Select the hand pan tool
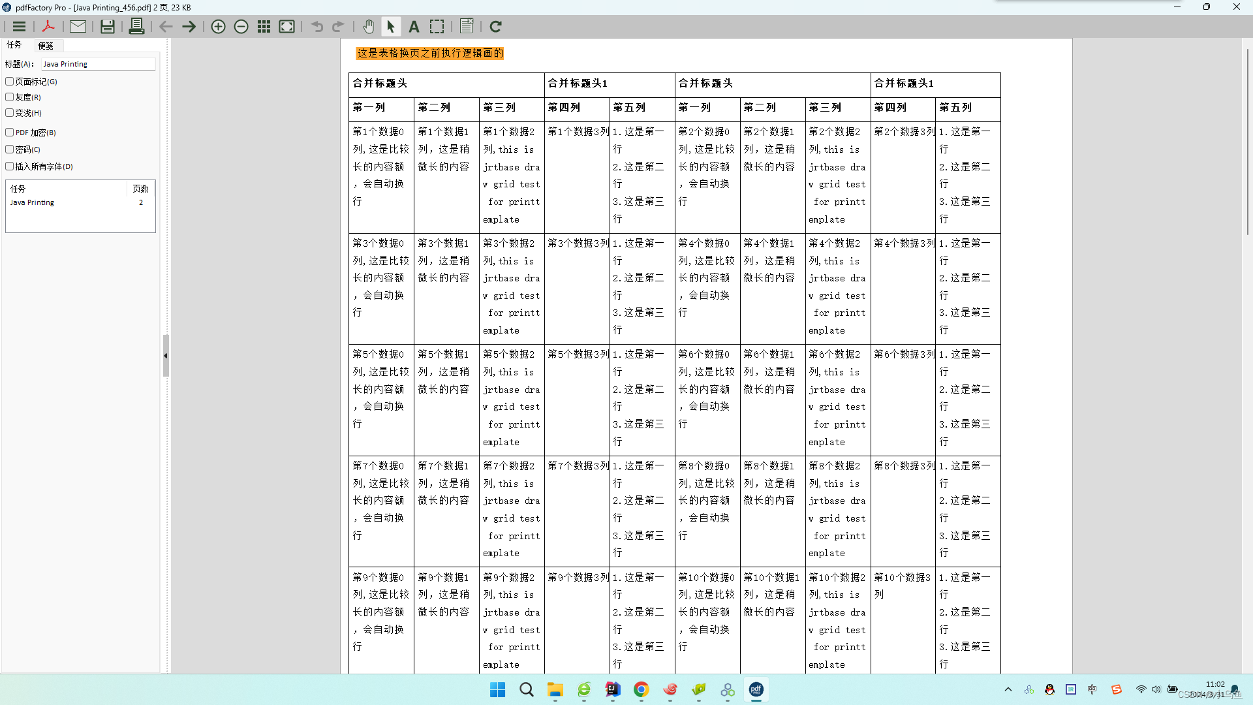This screenshot has height=705, width=1253. click(x=369, y=27)
